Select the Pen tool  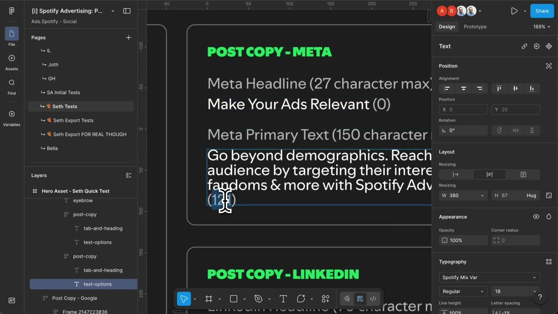259,299
